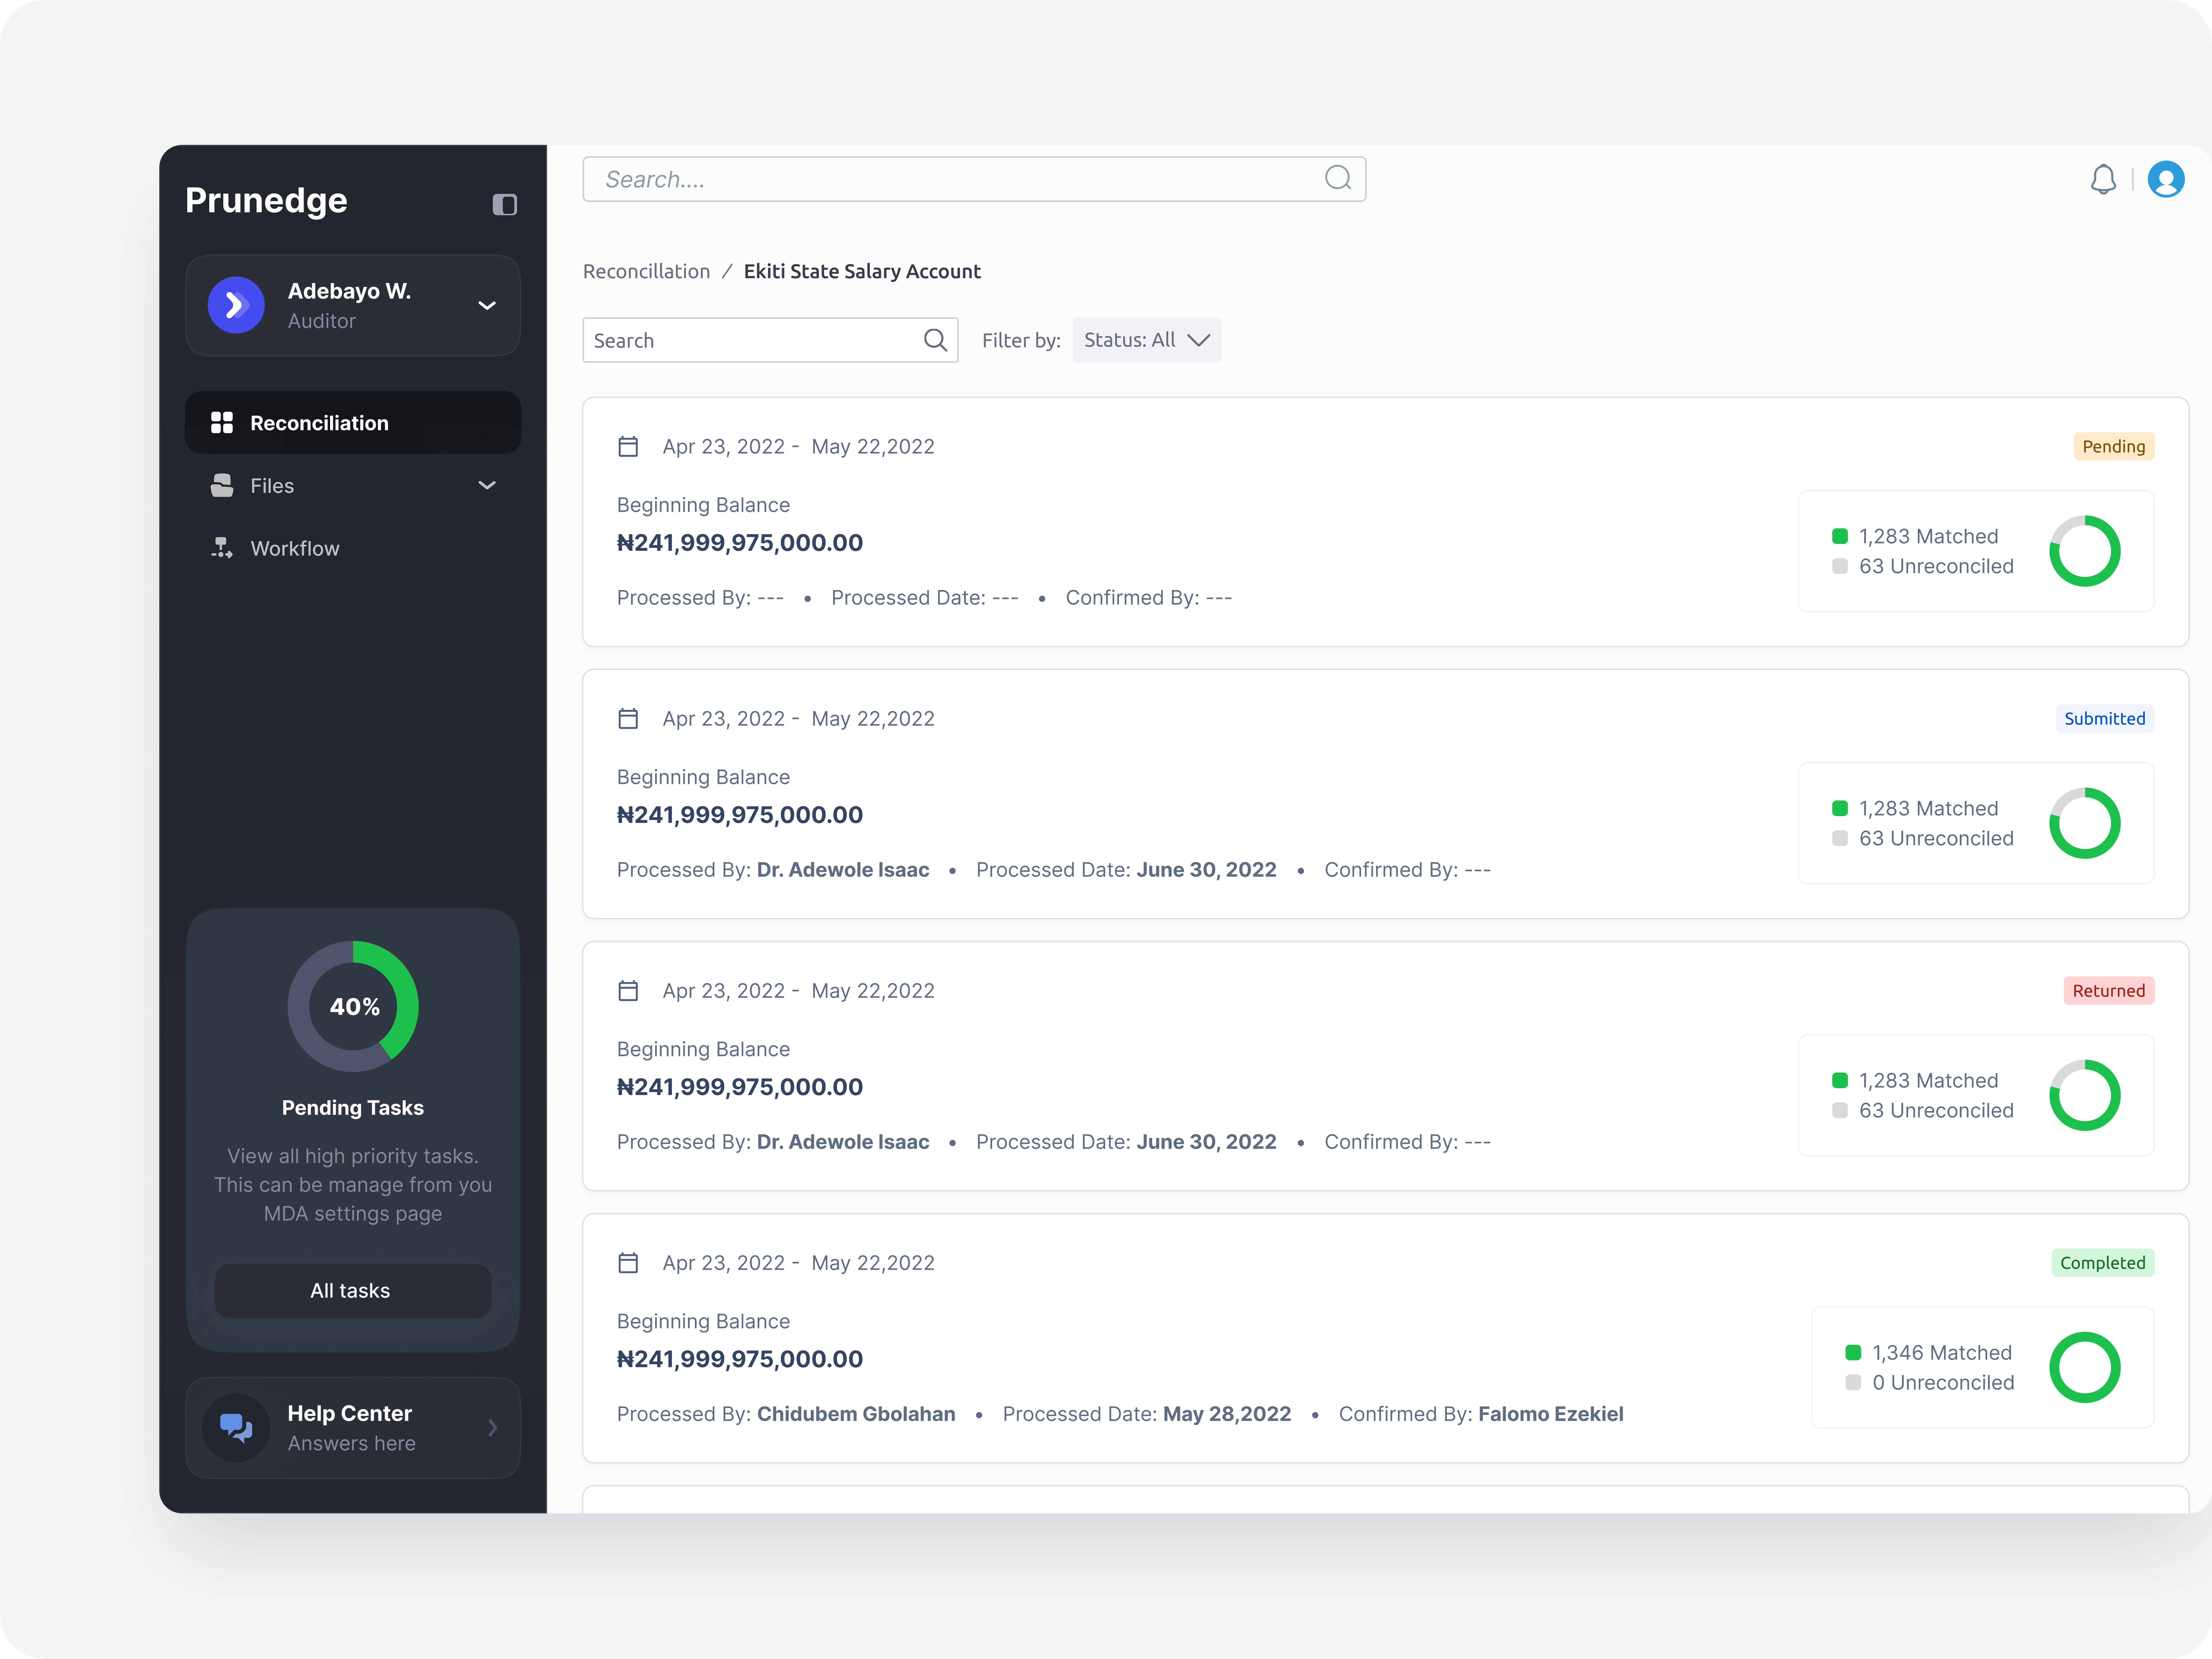The width and height of the screenshot is (2212, 1659).
Task: Expand the Adebayo W. account switcher chevron
Action: (487, 306)
